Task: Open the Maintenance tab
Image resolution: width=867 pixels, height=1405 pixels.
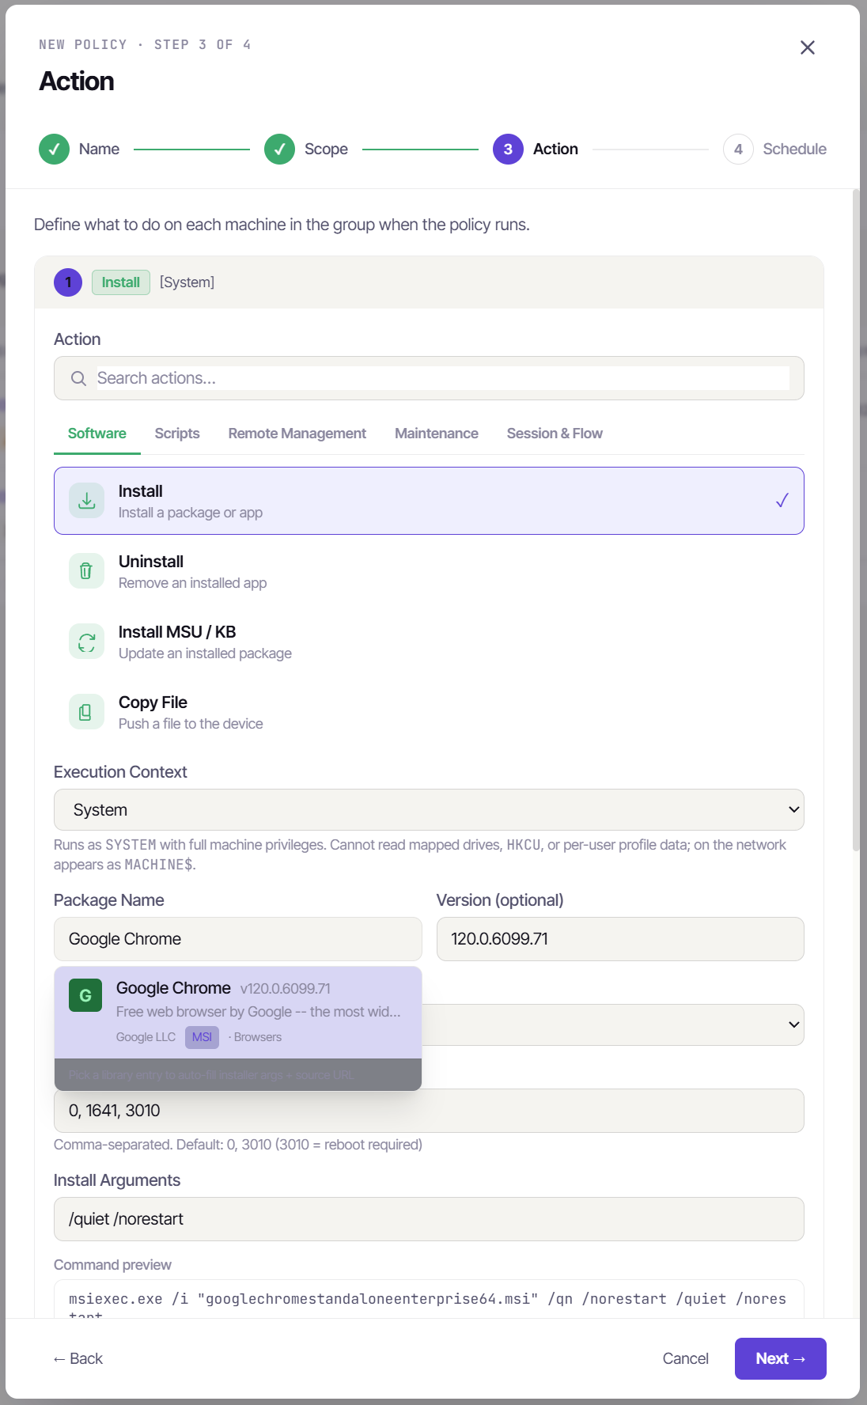Action: coord(437,434)
